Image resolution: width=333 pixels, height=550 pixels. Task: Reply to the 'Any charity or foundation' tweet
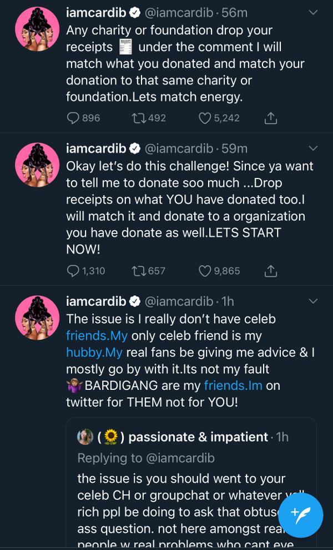[73, 118]
